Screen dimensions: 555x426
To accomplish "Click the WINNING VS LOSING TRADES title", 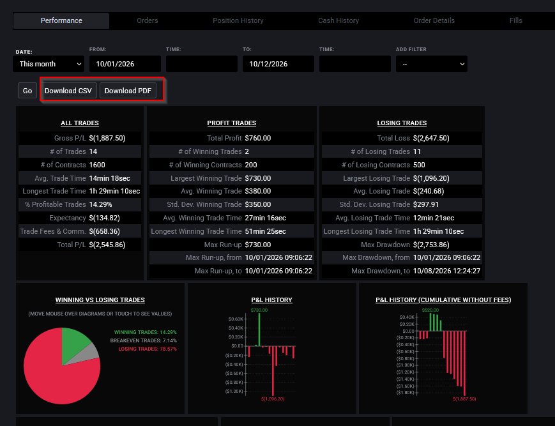I will click(100, 300).
